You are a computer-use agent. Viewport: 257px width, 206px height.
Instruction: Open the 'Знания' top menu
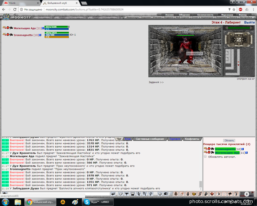[169, 15]
